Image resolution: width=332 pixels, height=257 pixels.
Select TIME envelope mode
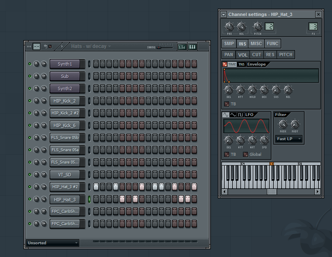(x=232, y=64)
